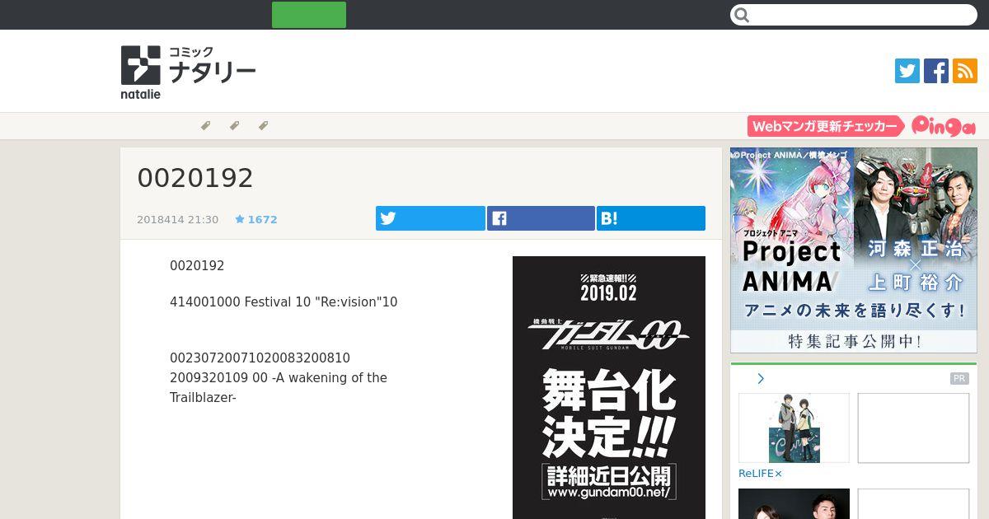The height and width of the screenshot is (519, 989).
Task: Click the 'A wakening of the Trailblazer' text
Action: (x=279, y=387)
